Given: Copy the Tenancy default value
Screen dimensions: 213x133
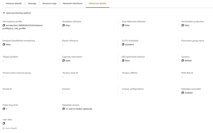Looking at the screenshot, I should [183, 61].
